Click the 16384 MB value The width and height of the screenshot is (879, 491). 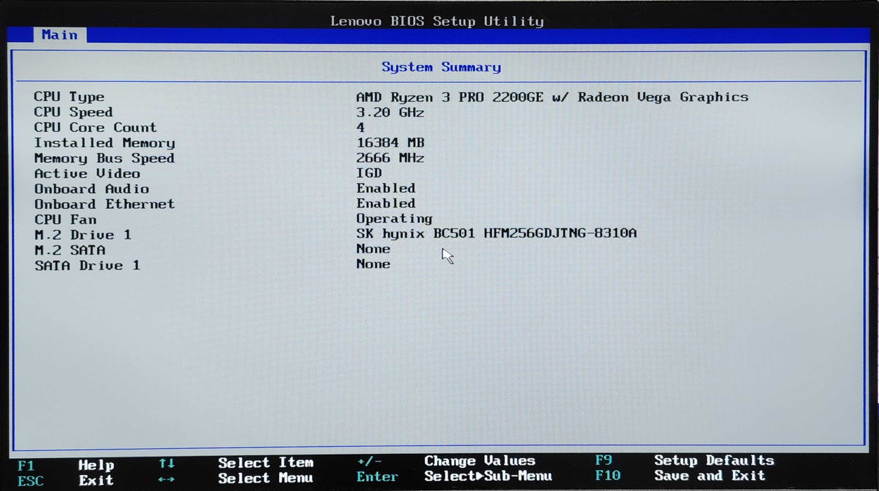click(x=390, y=143)
